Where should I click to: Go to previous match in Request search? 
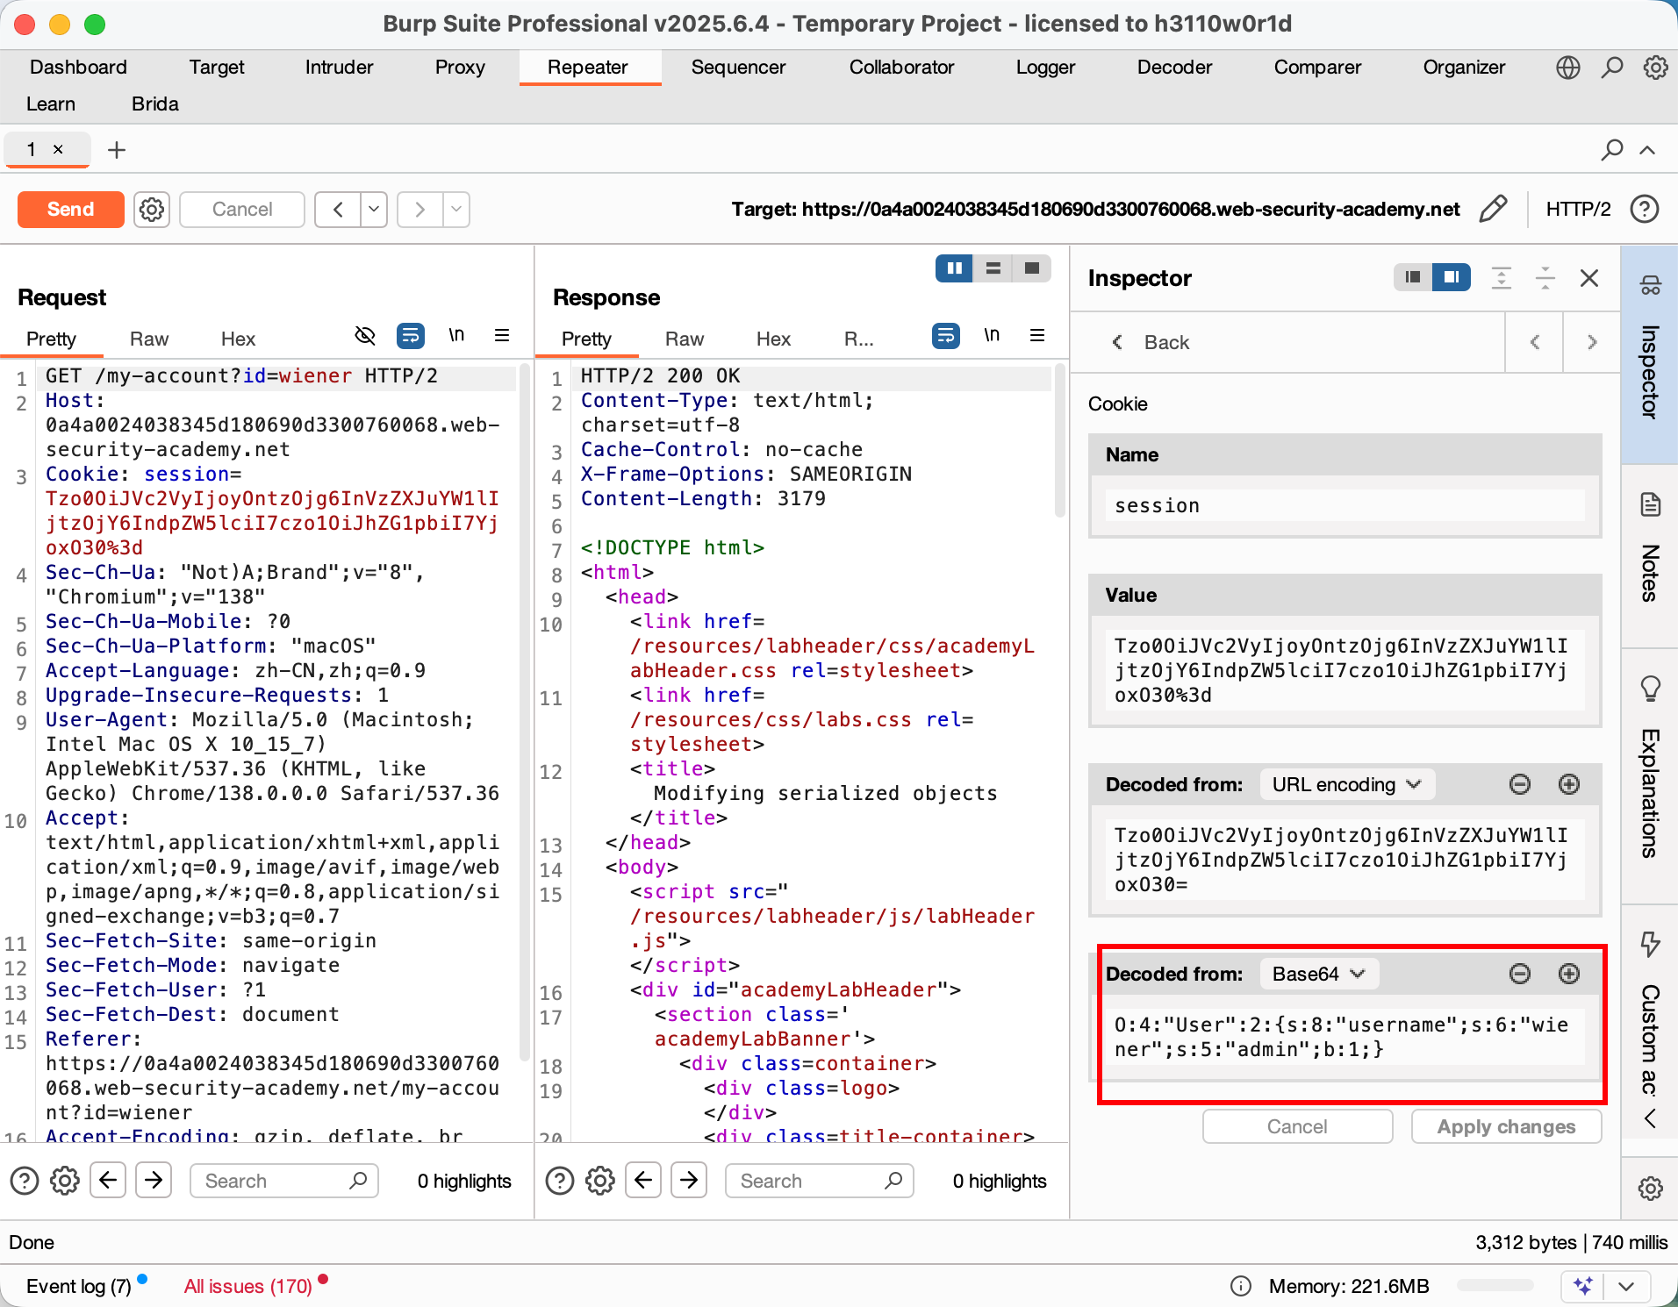click(x=108, y=1181)
